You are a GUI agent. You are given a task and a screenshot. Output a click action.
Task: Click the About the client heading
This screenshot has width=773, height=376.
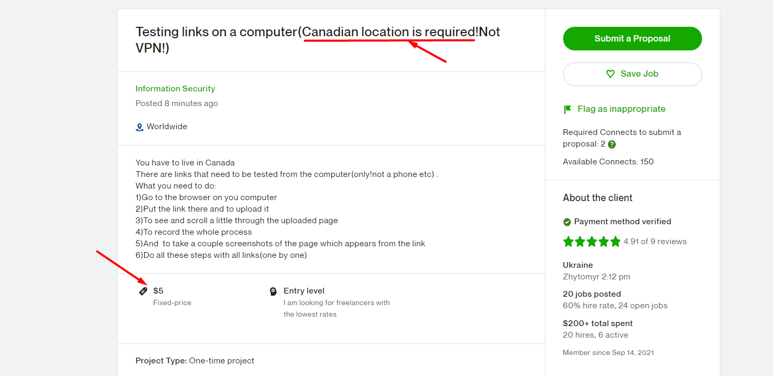(x=597, y=198)
